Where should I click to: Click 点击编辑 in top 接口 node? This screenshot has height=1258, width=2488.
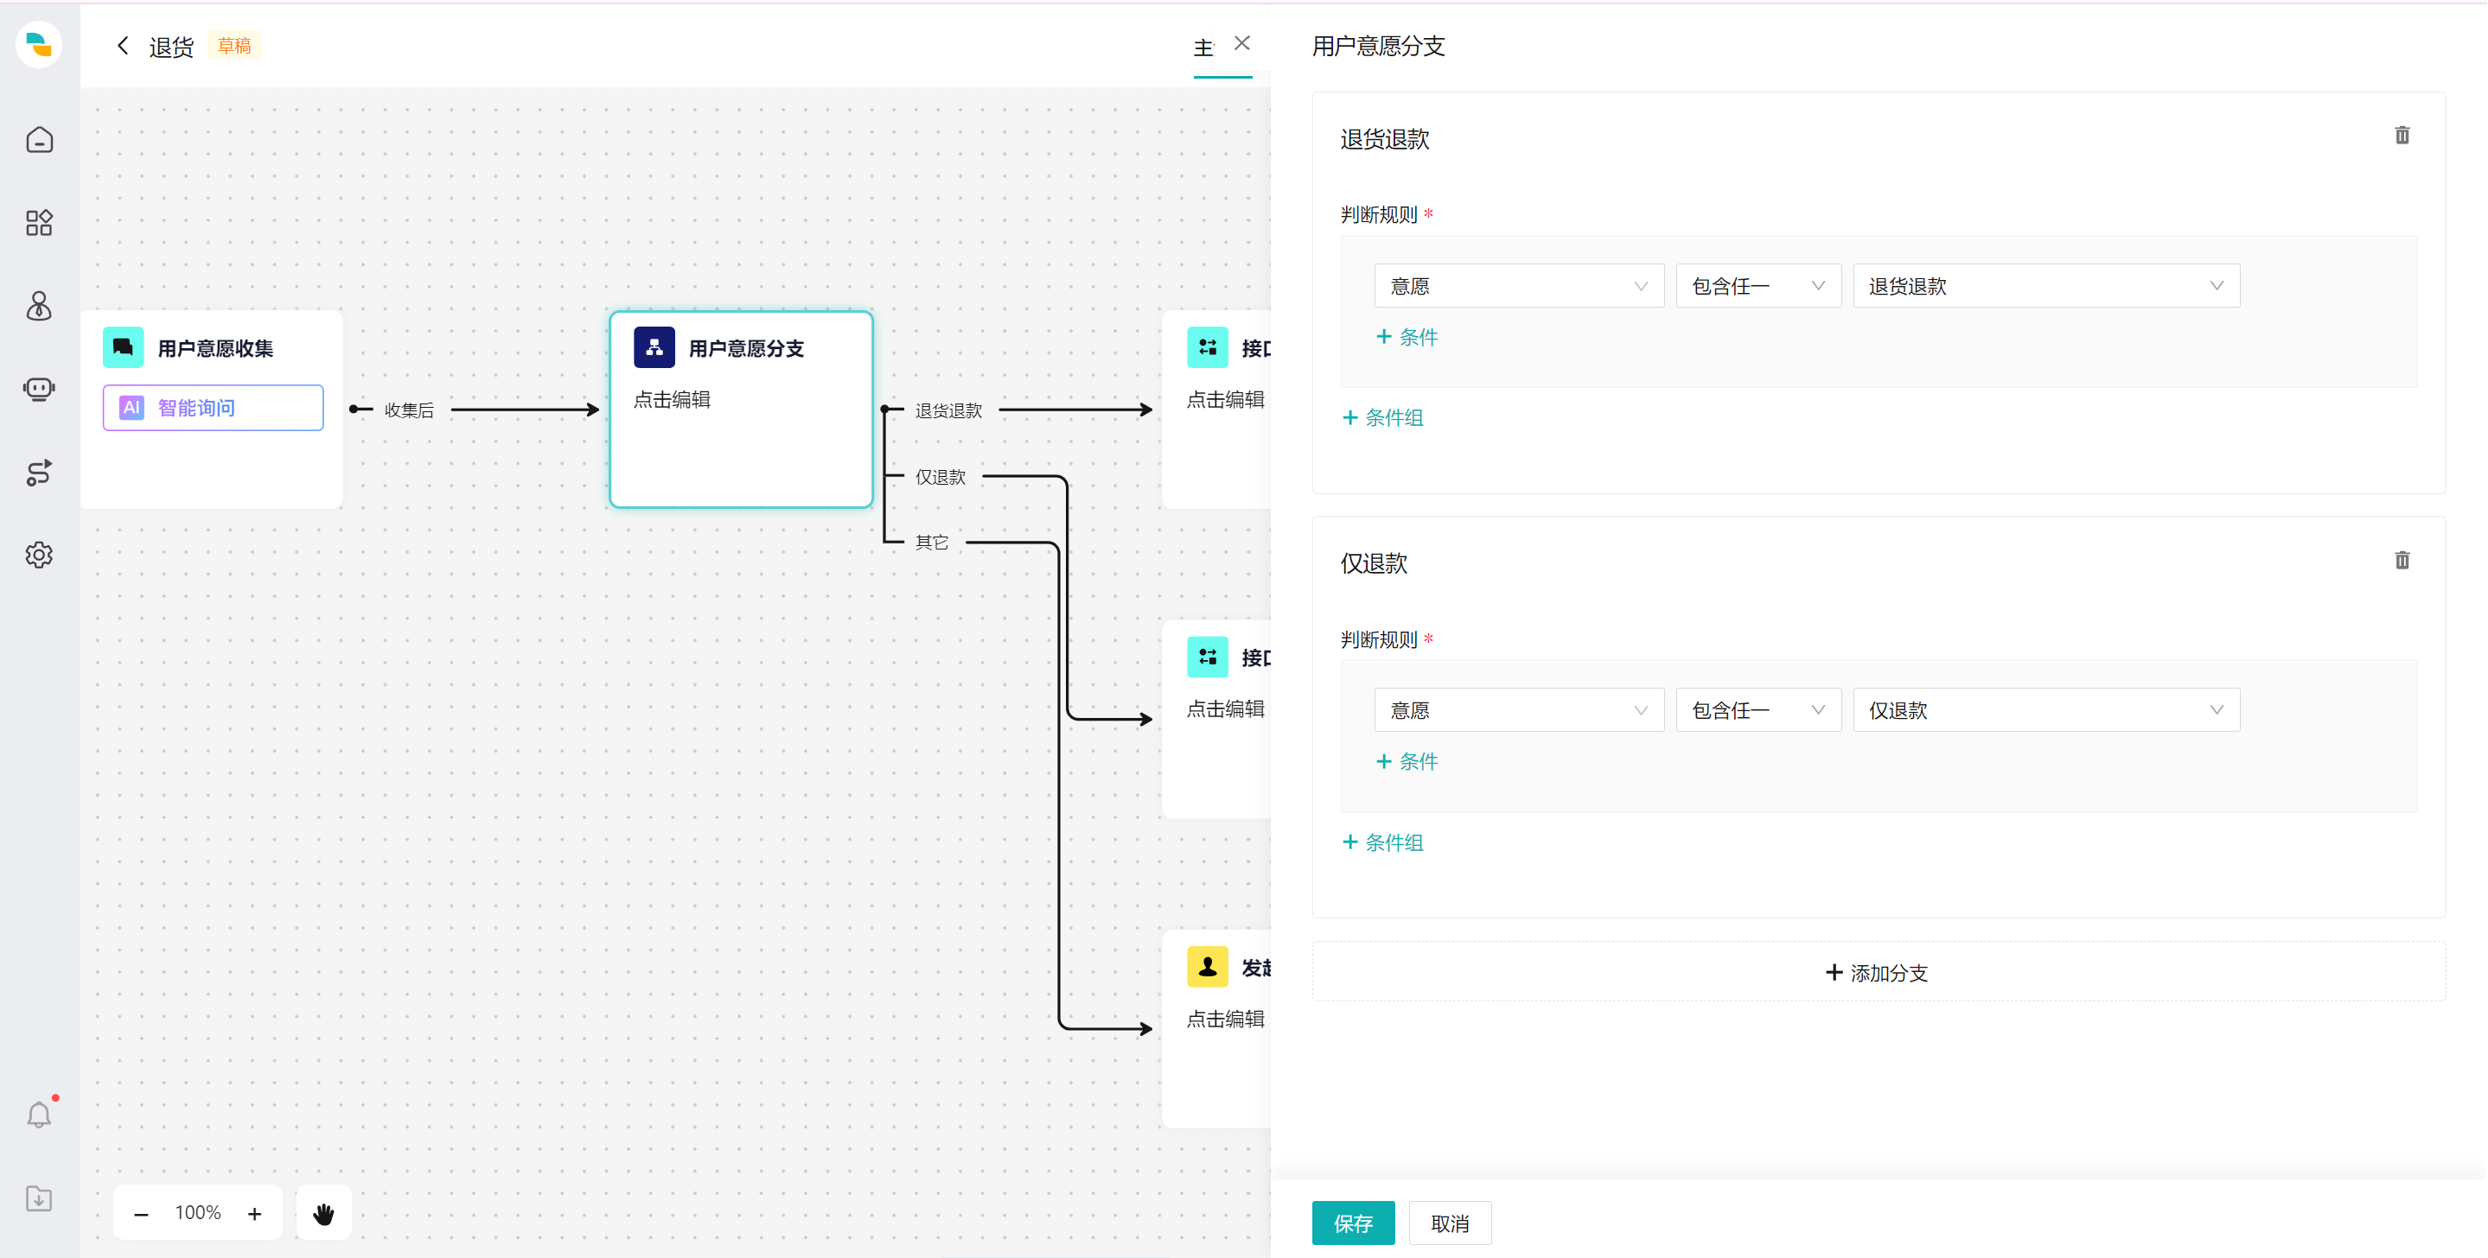[1225, 400]
